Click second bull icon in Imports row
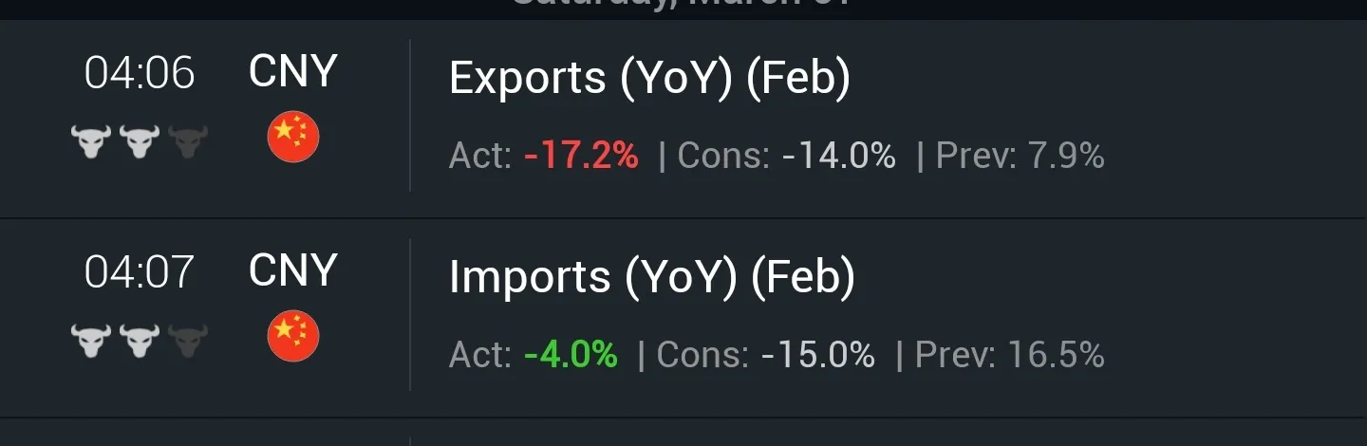 pos(140,341)
